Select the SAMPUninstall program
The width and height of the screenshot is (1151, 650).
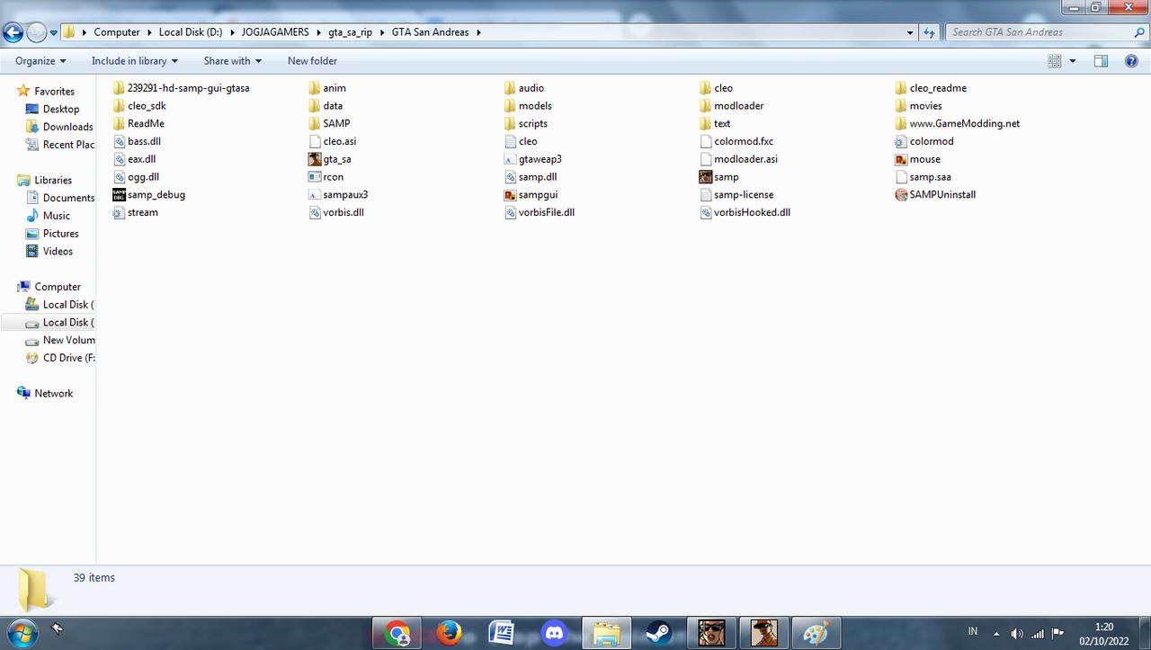point(935,194)
